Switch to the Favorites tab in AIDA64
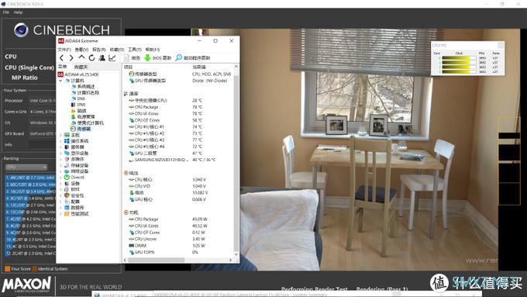This screenshot has width=527, height=297. (x=81, y=67)
